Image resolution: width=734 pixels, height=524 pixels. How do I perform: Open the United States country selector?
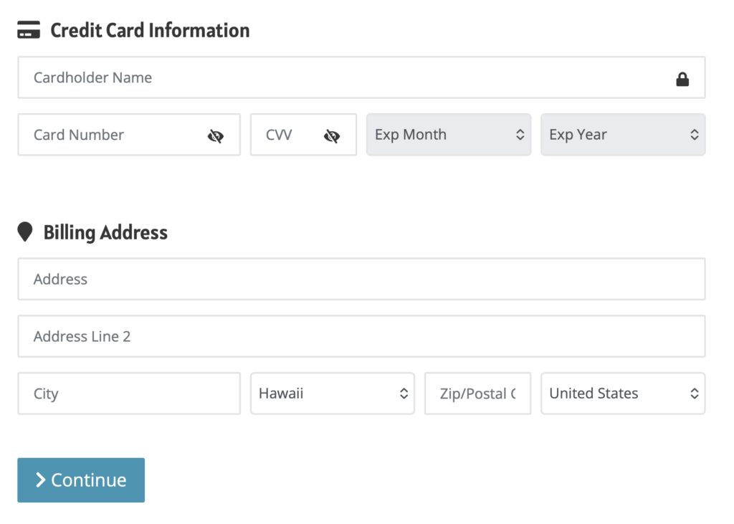tap(623, 394)
